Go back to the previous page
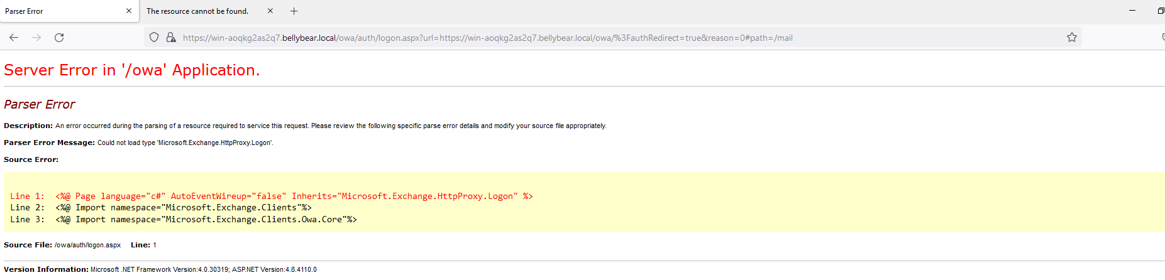 14,38
